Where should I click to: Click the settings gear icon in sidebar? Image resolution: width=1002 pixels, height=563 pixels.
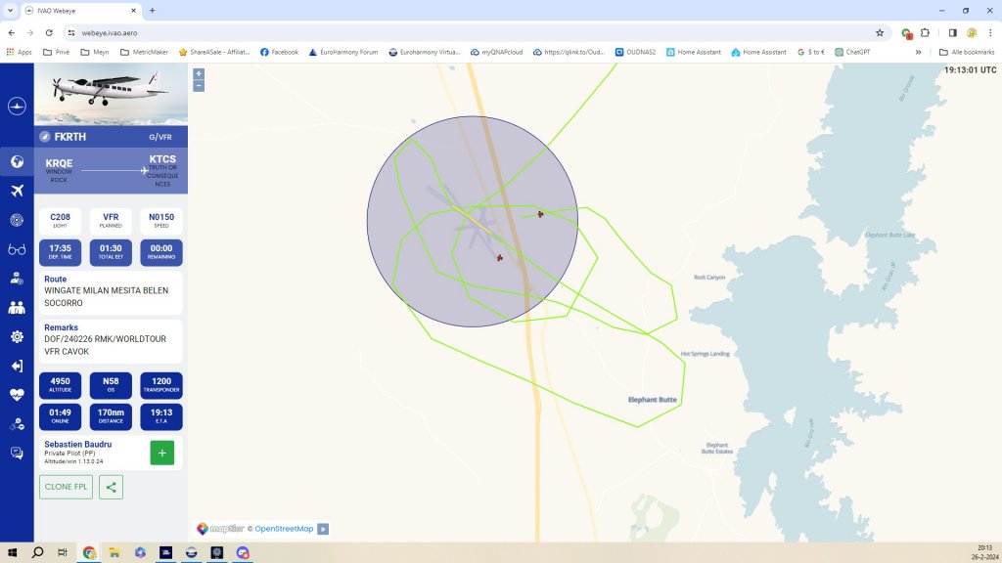[x=17, y=336]
